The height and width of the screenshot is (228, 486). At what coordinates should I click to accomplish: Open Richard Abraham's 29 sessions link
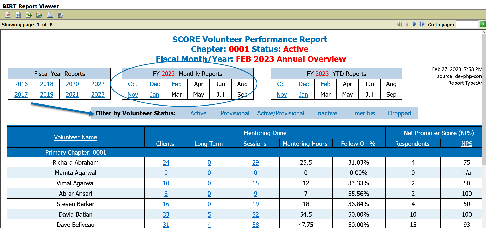pos(256,163)
